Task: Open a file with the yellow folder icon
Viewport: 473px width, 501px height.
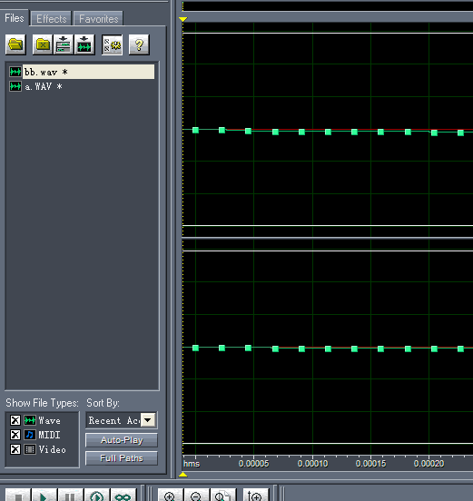Action: point(15,44)
